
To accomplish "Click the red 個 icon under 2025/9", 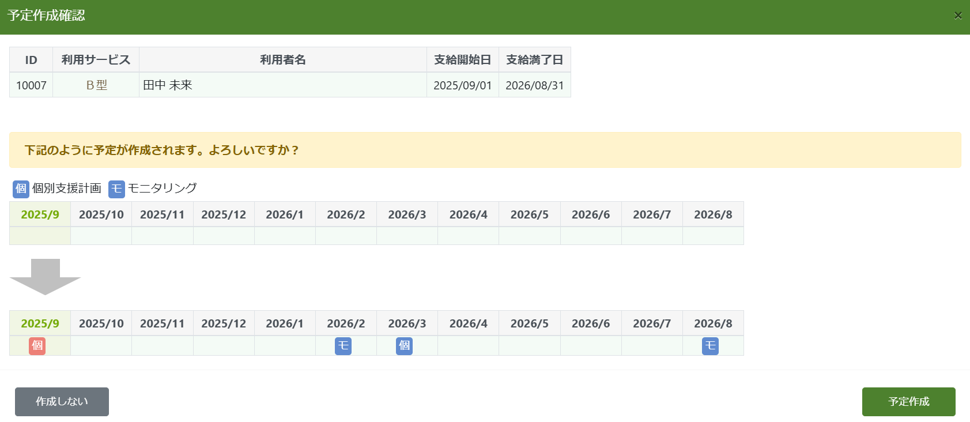I will pyautogui.click(x=37, y=345).
